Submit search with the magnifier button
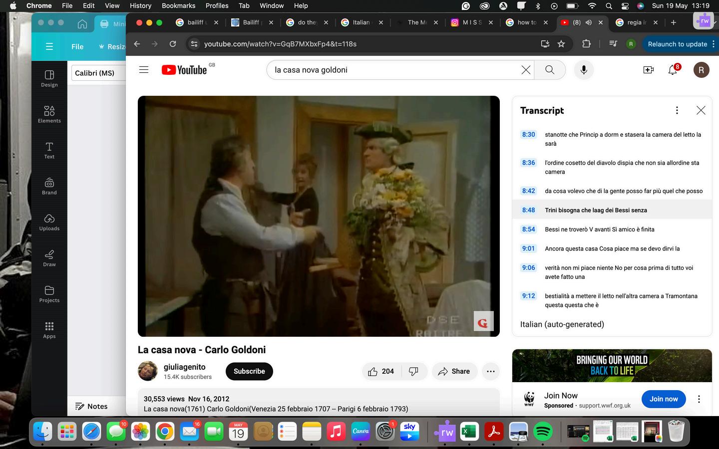The height and width of the screenshot is (449, 719). click(550, 70)
